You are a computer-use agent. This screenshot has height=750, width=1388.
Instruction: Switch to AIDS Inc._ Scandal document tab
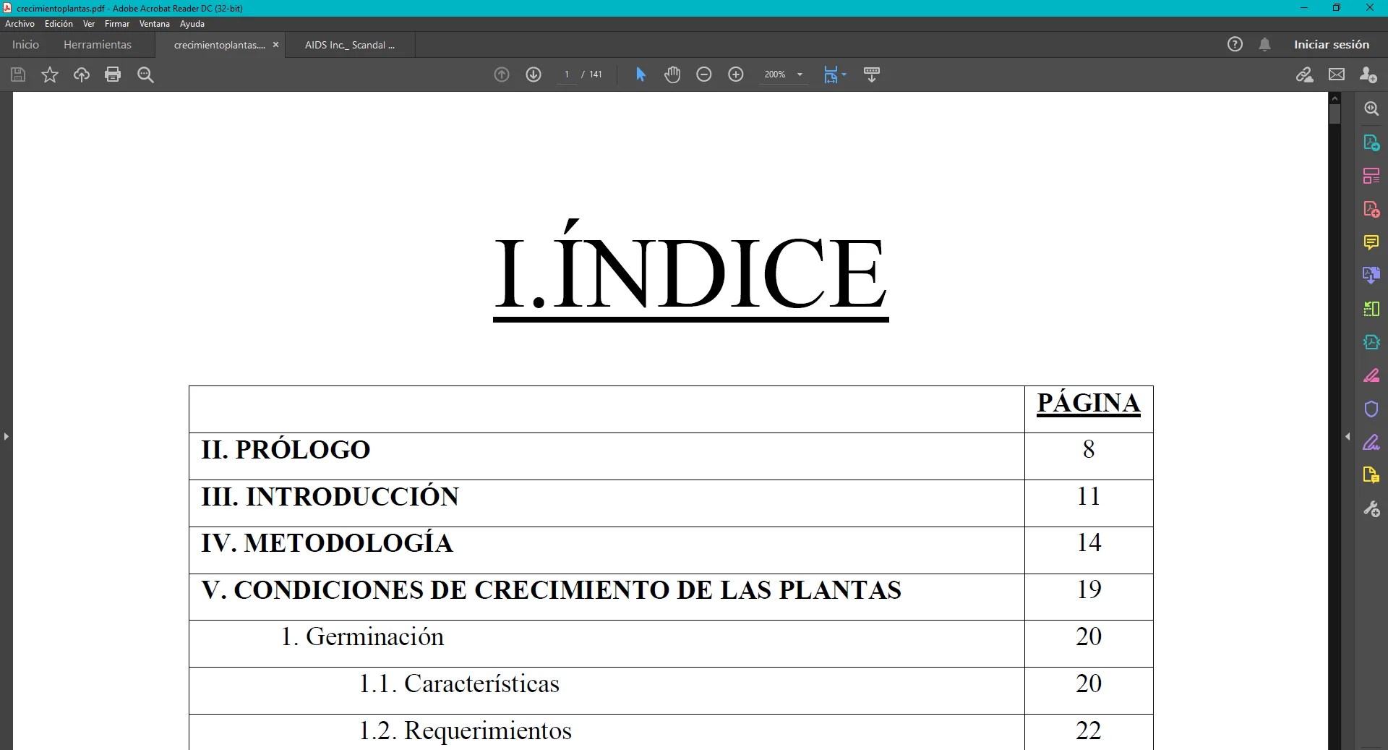point(350,45)
